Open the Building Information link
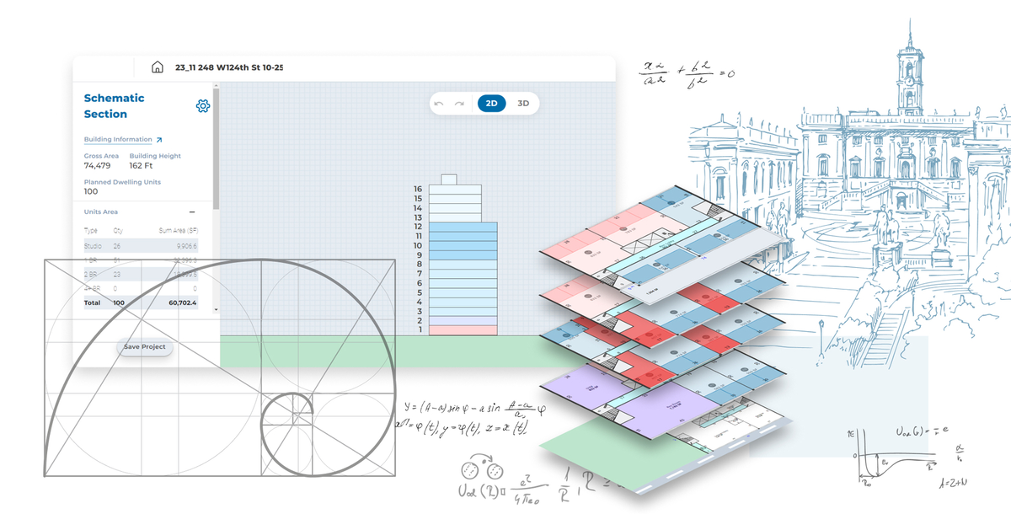Viewport: 1011px width, 514px height. point(118,139)
